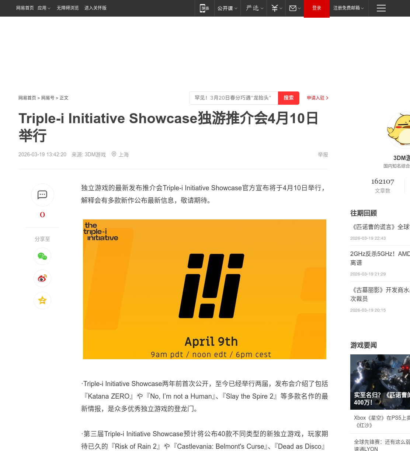Switch to 进入关怀版
The width and height of the screenshot is (410, 451).
point(95,8)
